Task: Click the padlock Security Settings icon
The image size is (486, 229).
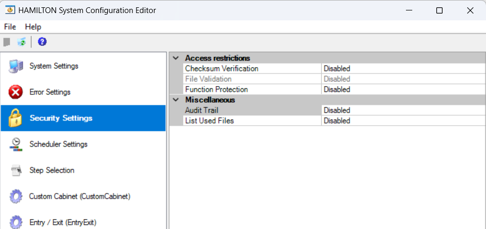Action: (x=15, y=118)
